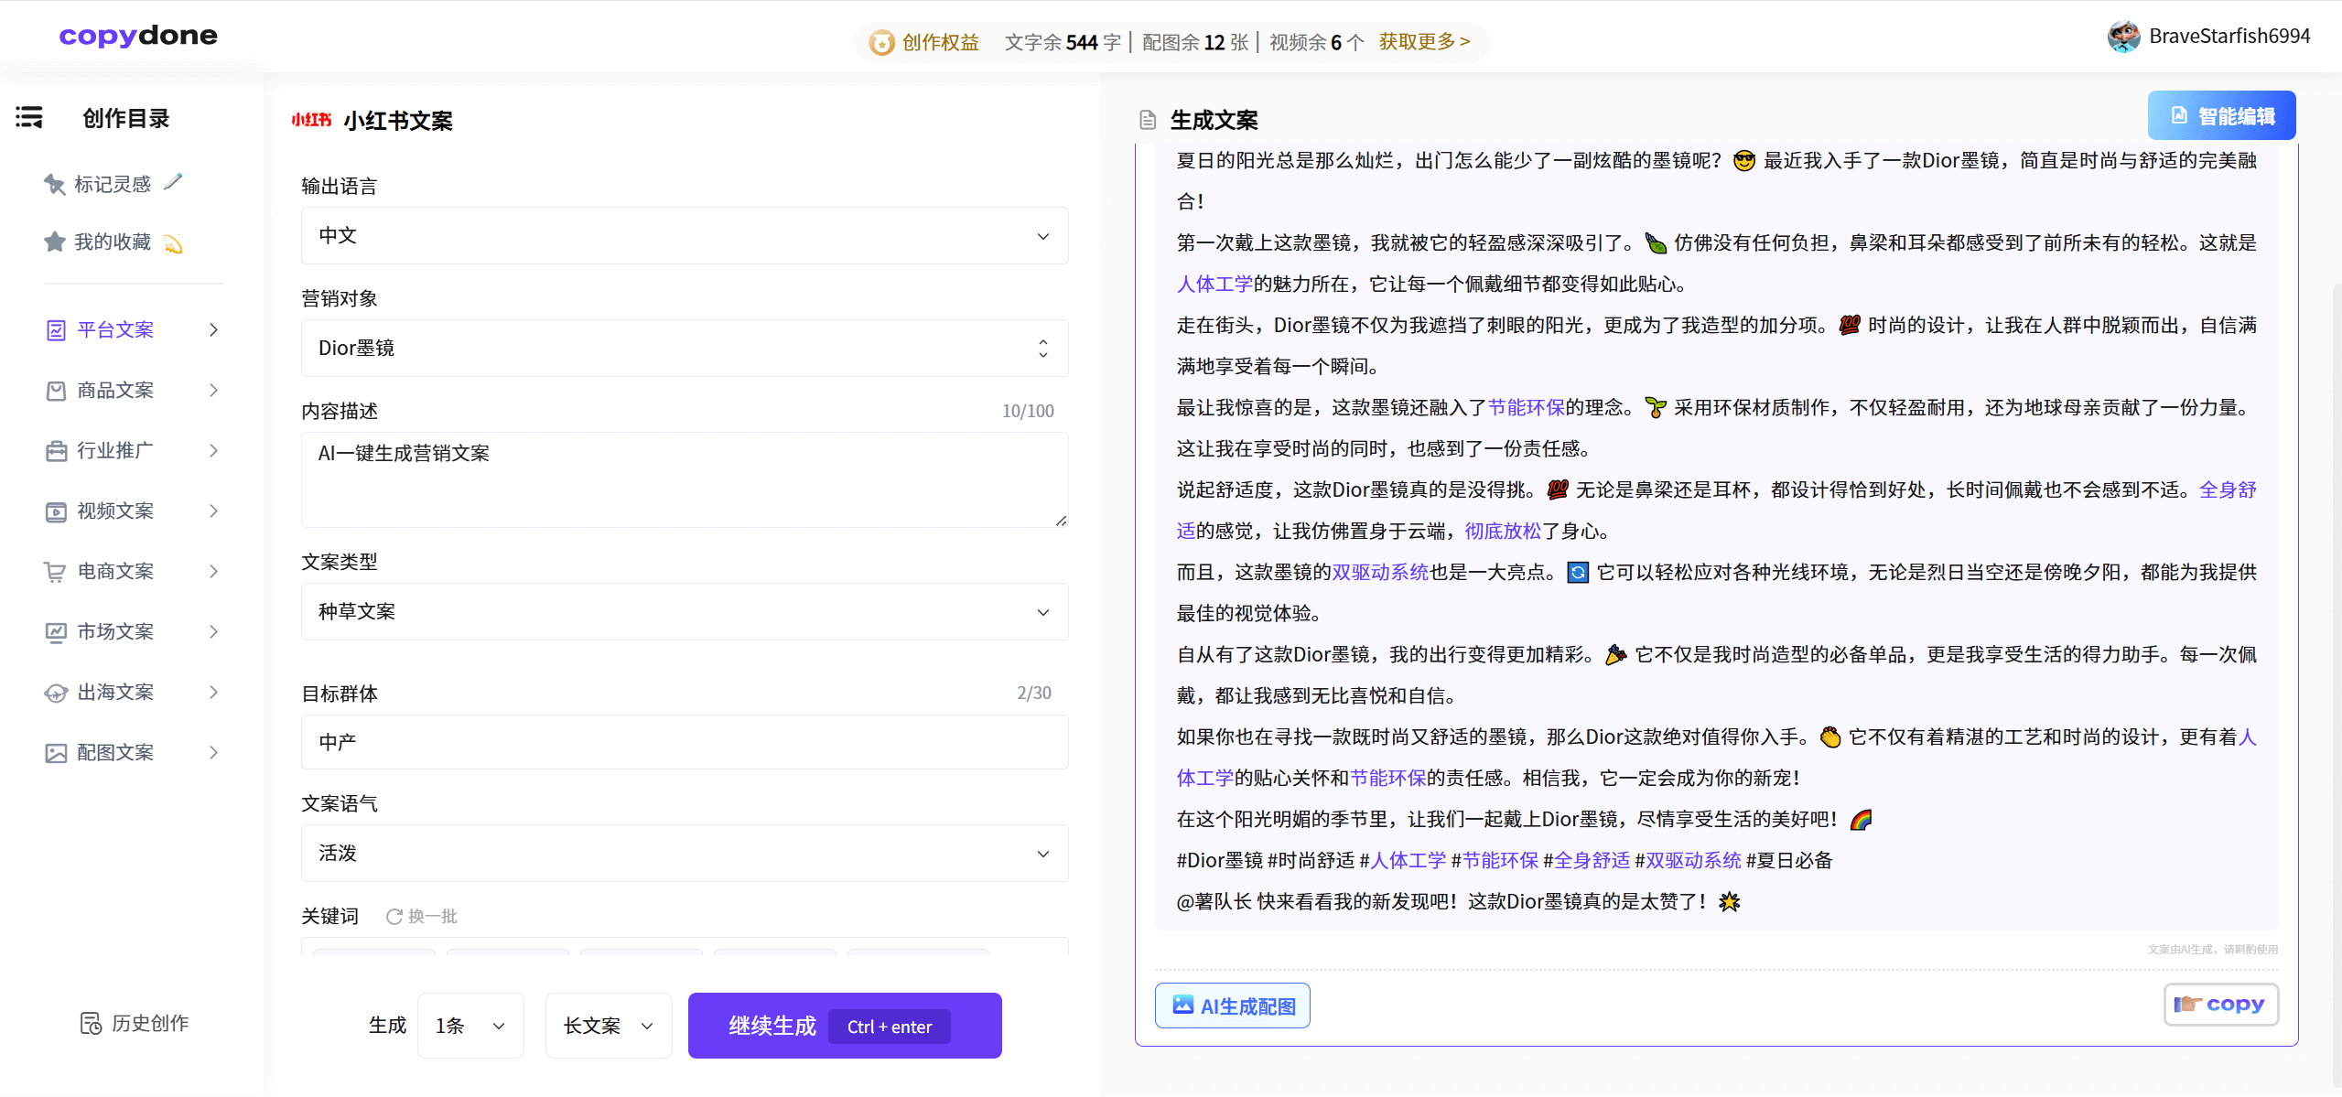Click the 商品文案 bag icon

(x=56, y=391)
